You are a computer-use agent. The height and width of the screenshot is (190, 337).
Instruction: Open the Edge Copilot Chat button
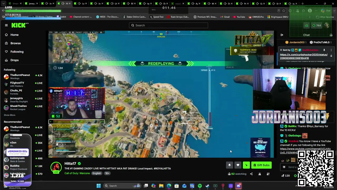tap(326, 11)
